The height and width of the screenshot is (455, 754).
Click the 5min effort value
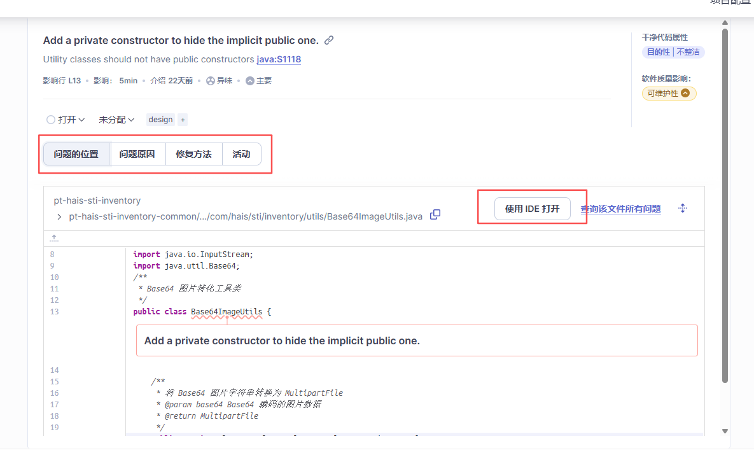click(129, 81)
